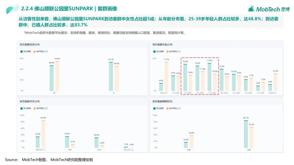Click green 到访客群 legend swatch in 性别分布 chart
Viewport: 294px width, 165px height.
pyautogui.click(x=22, y=52)
